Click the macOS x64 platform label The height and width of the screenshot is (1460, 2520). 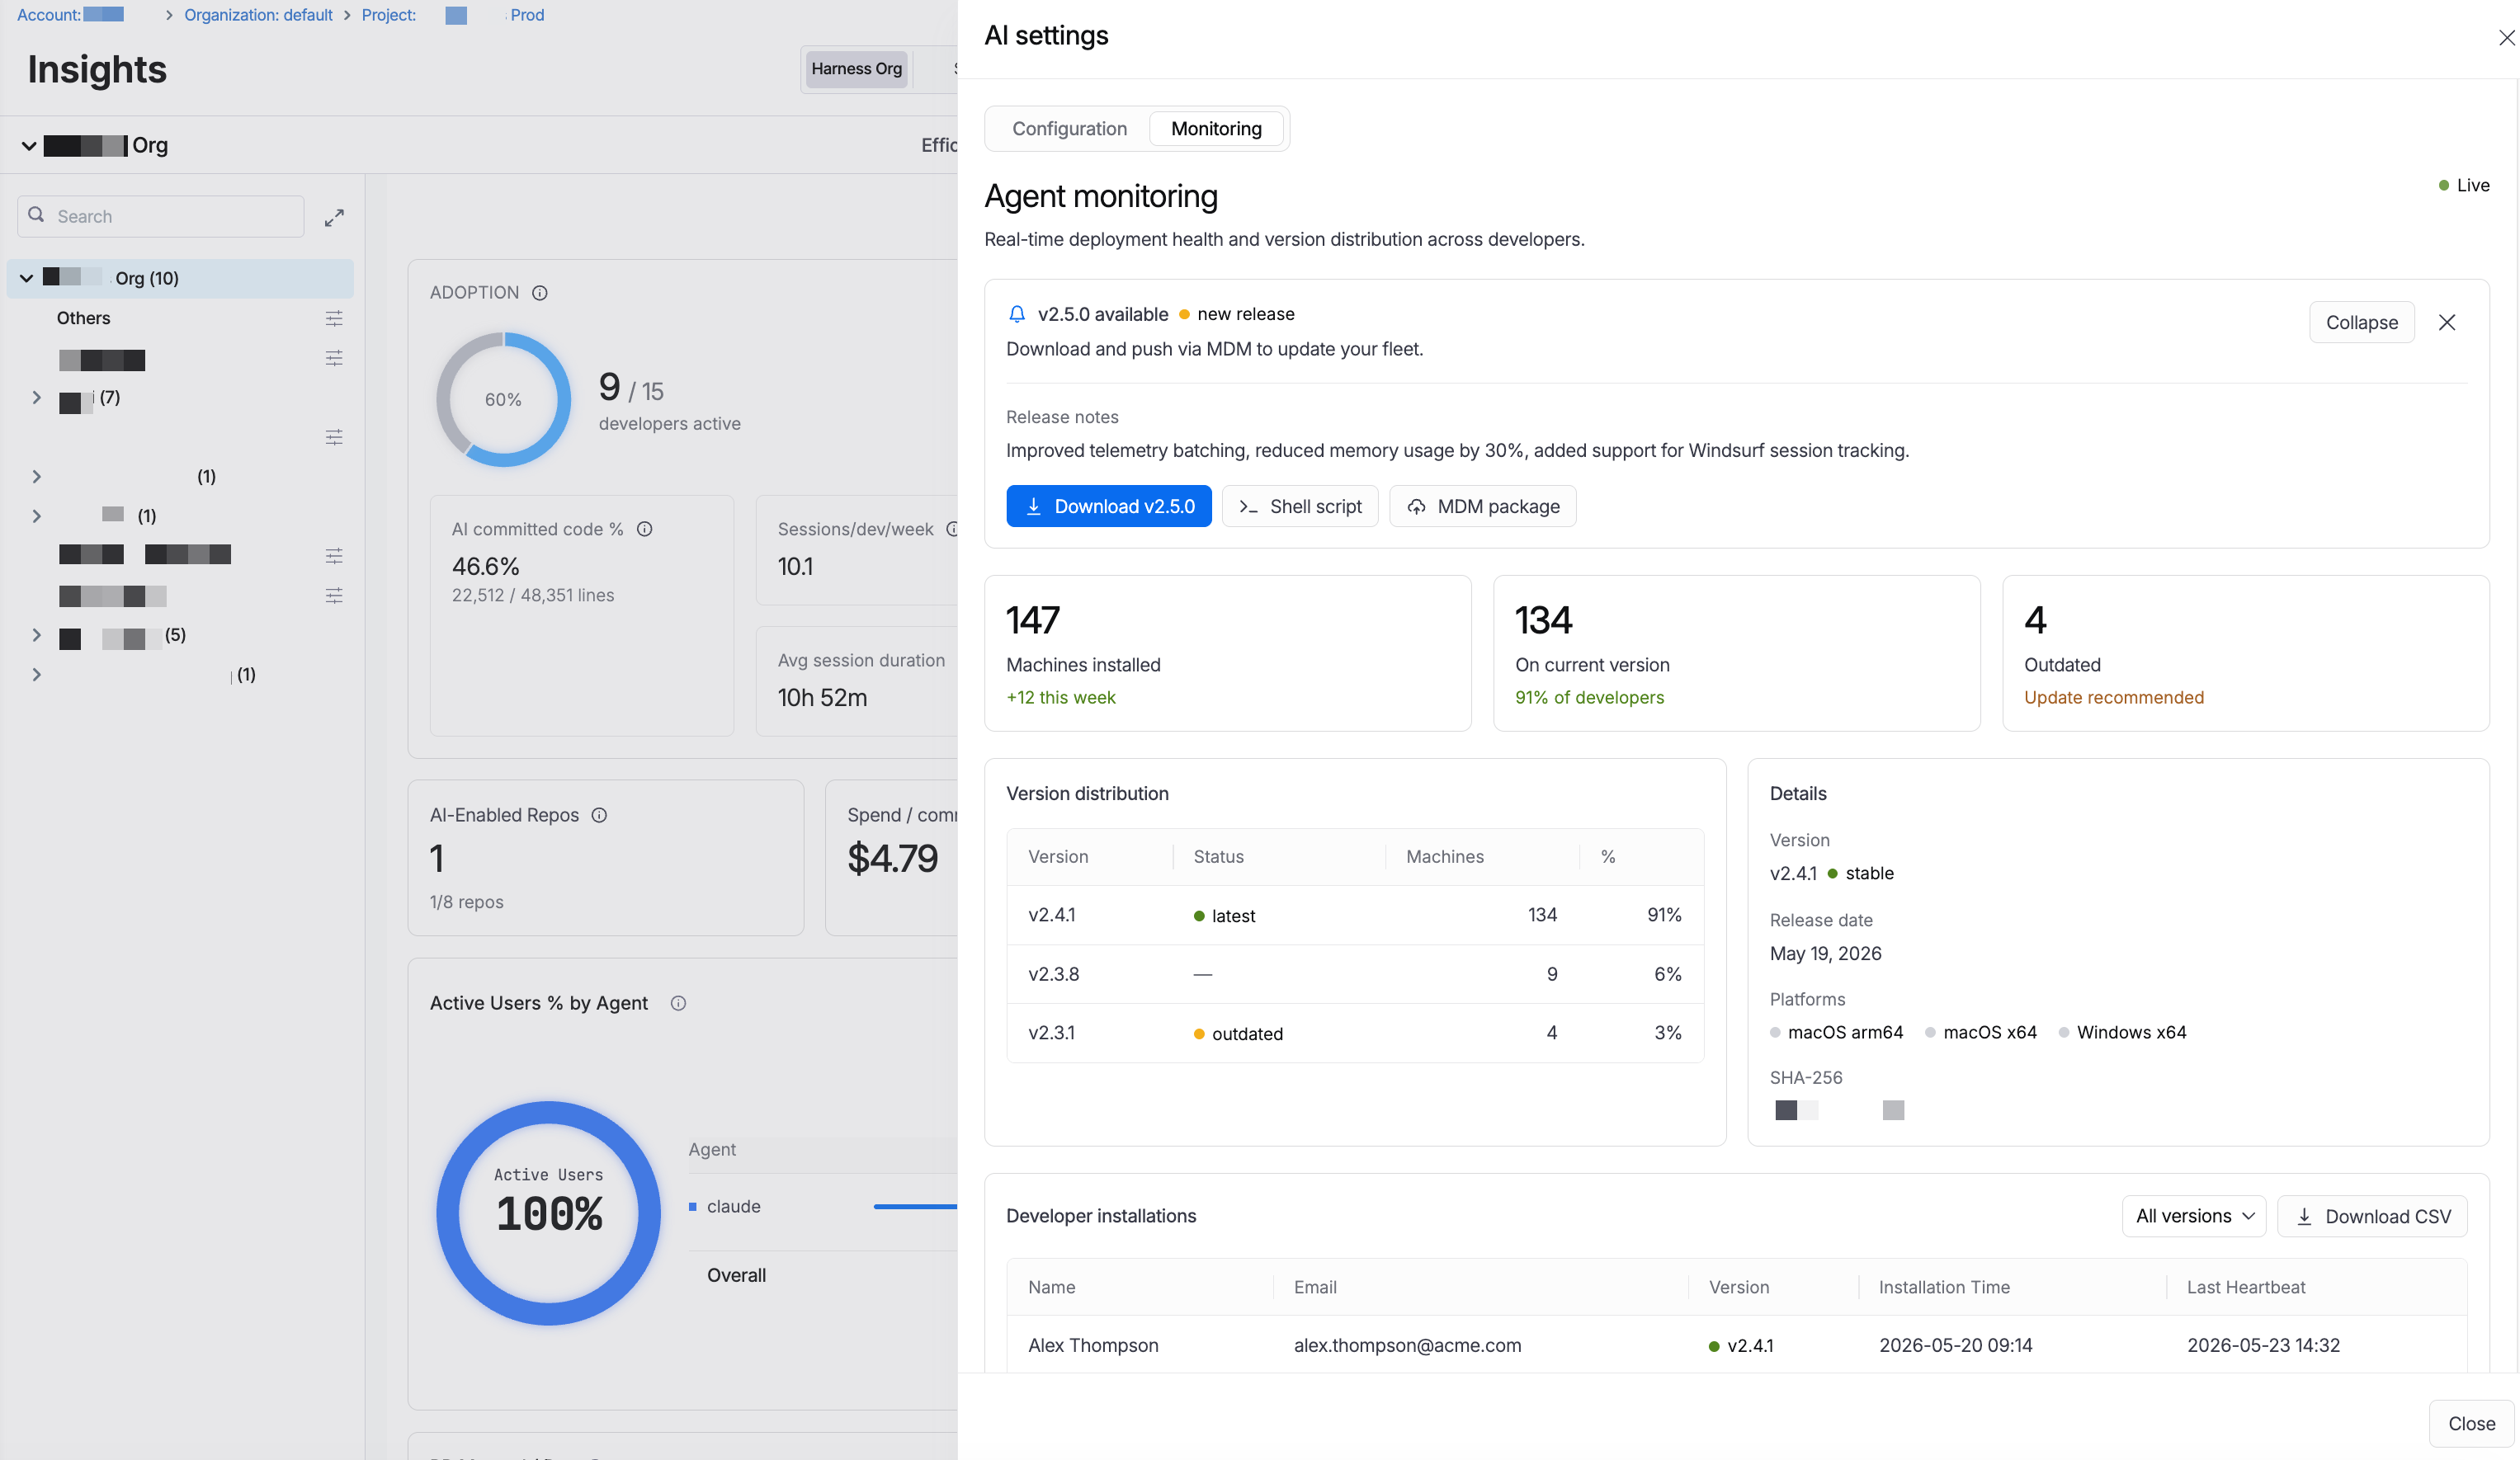click(x=1980, y=1032)
